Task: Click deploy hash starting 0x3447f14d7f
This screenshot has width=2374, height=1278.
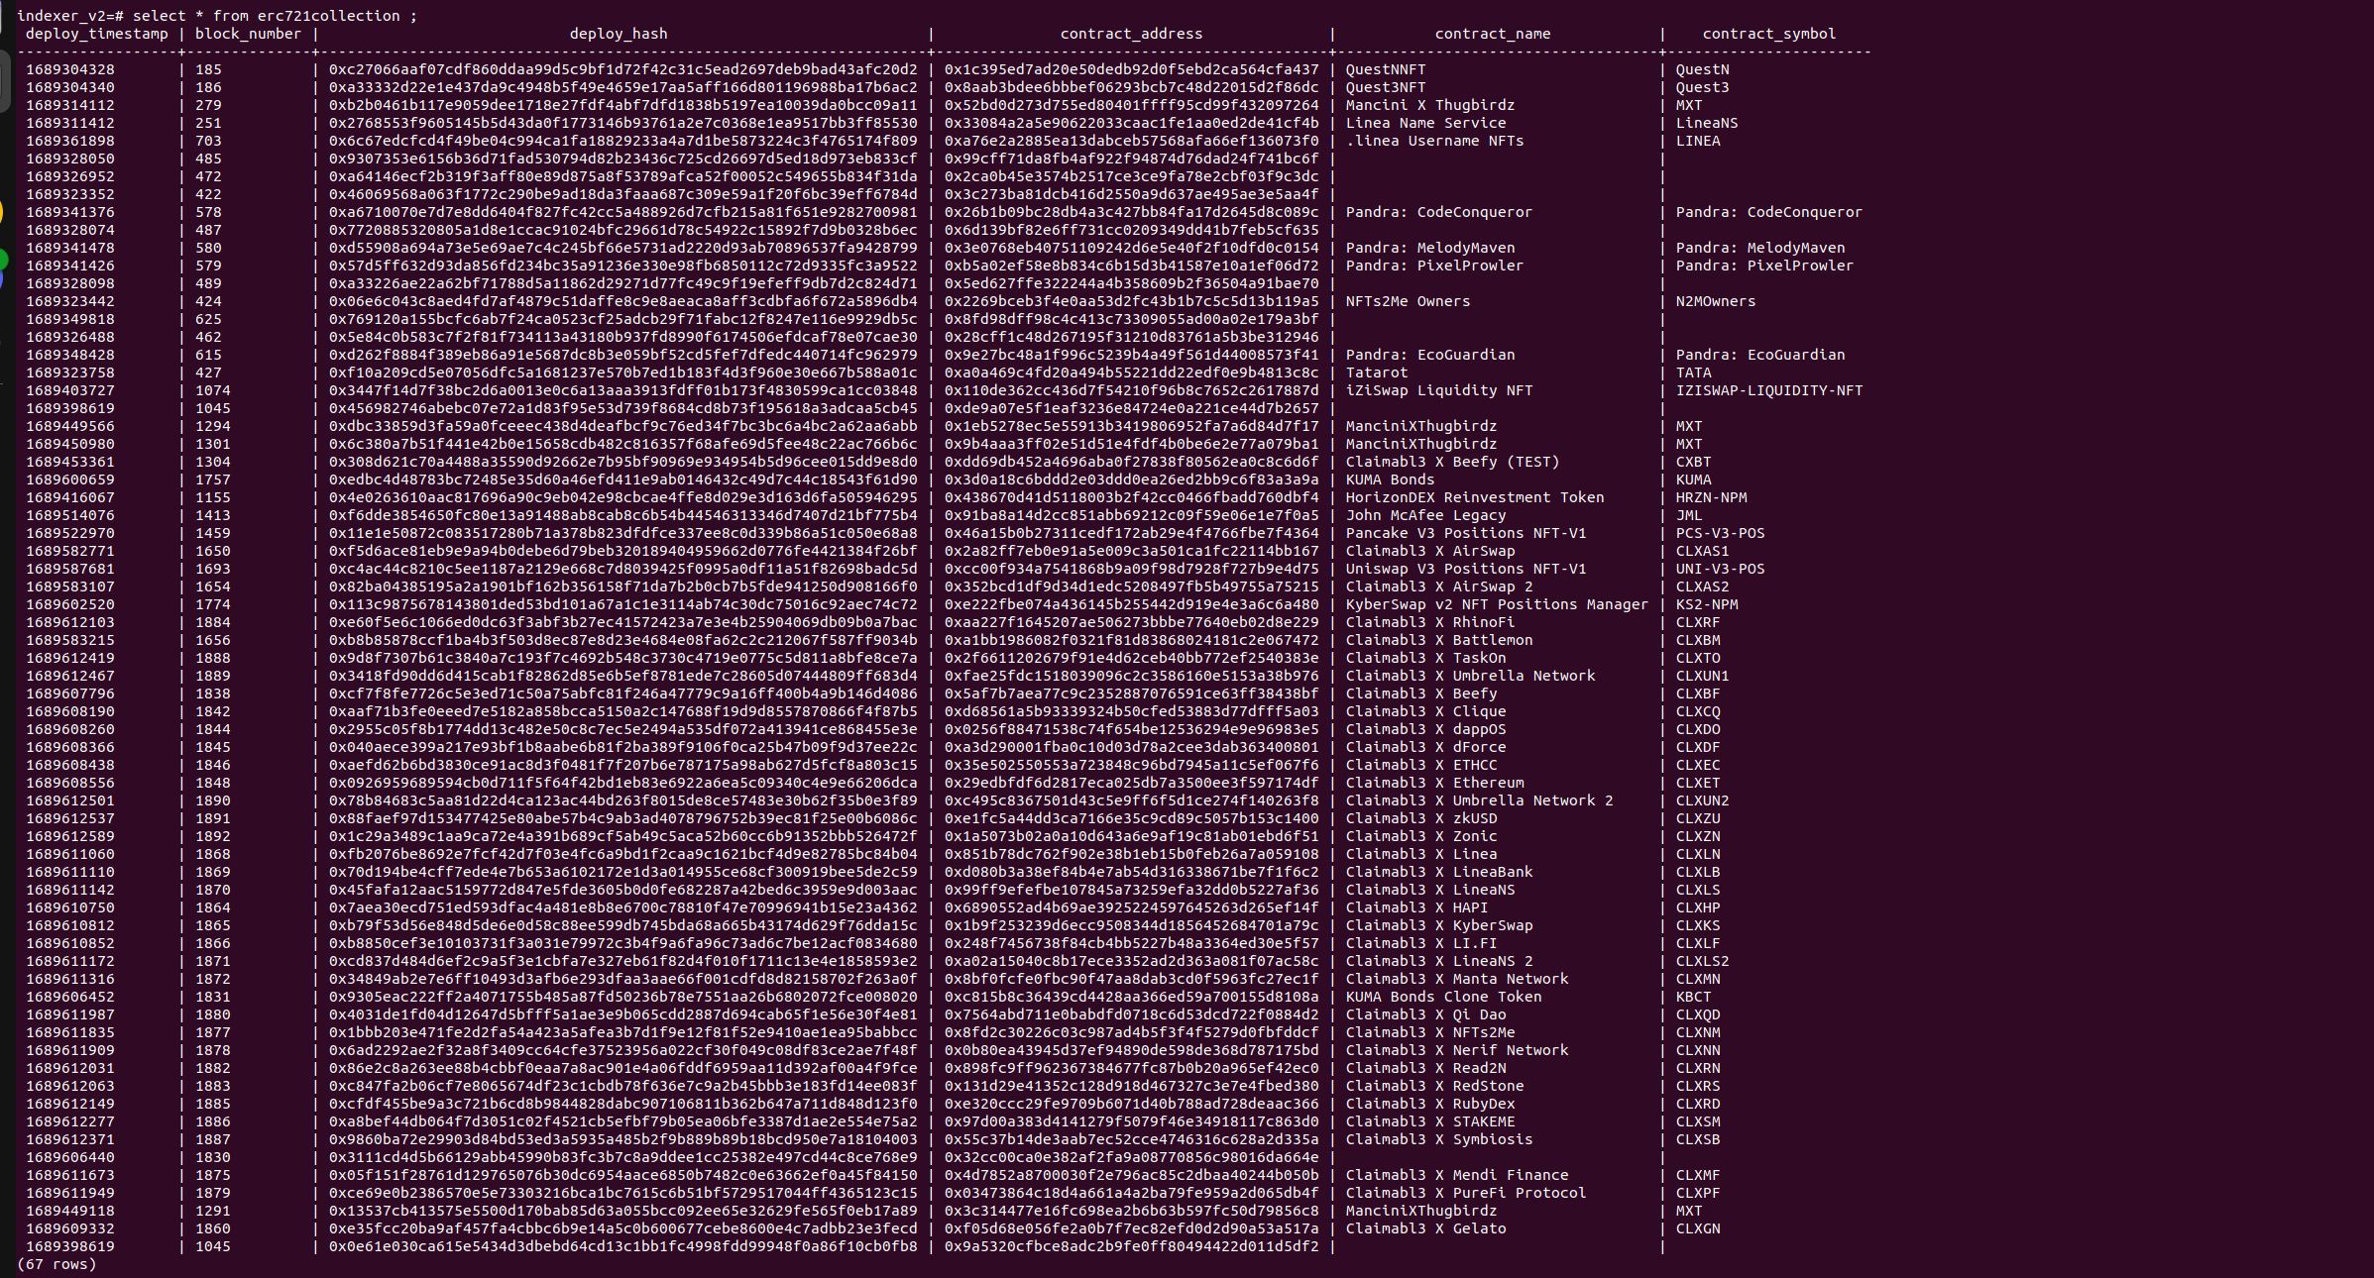Action: (623, 390)
